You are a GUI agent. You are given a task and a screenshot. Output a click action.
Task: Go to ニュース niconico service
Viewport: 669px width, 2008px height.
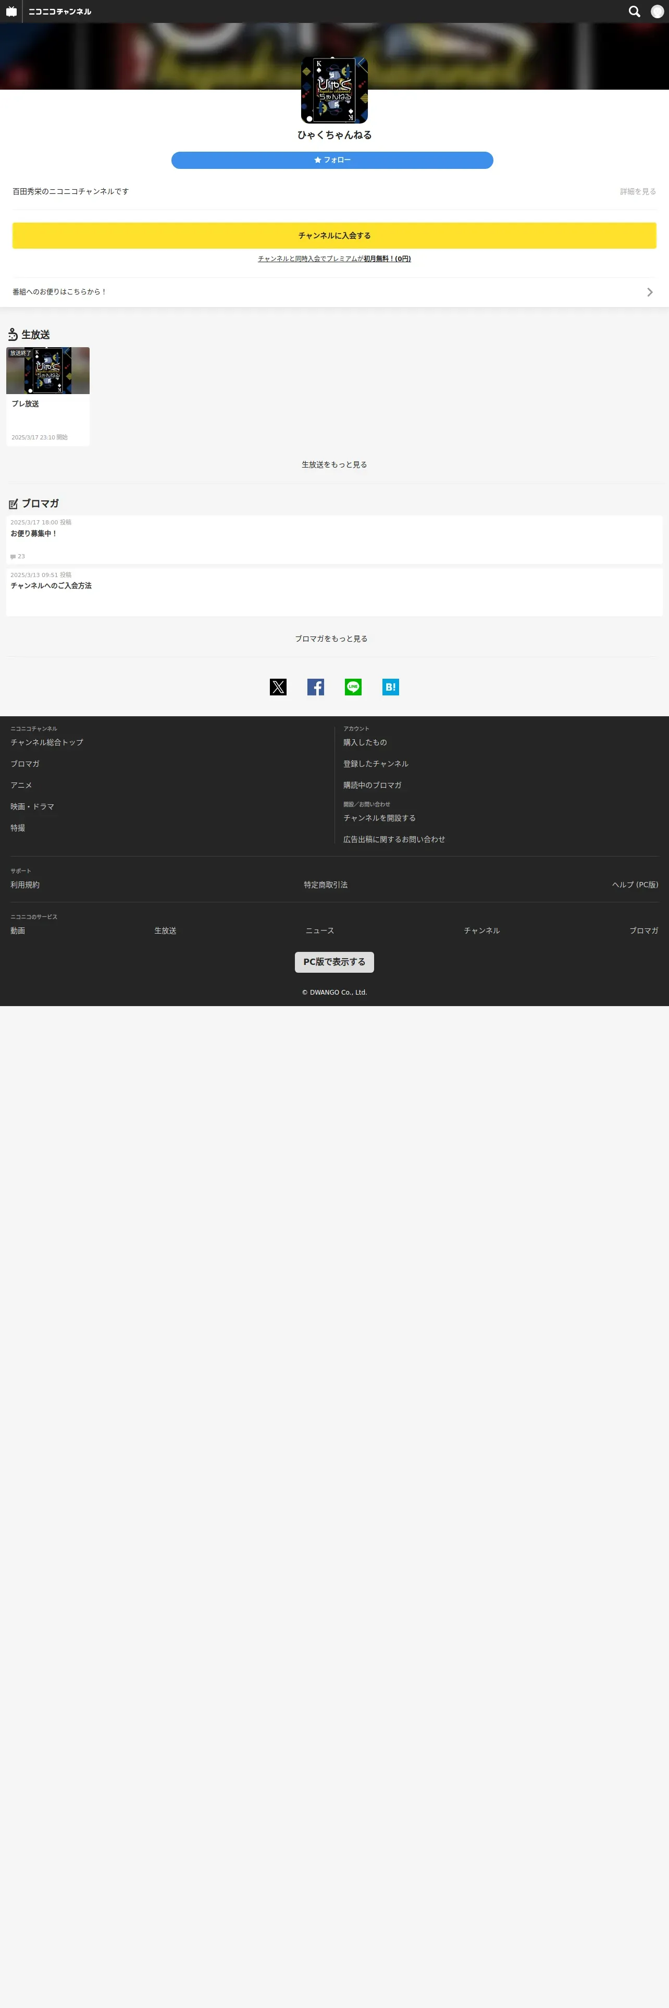(319, 930)
